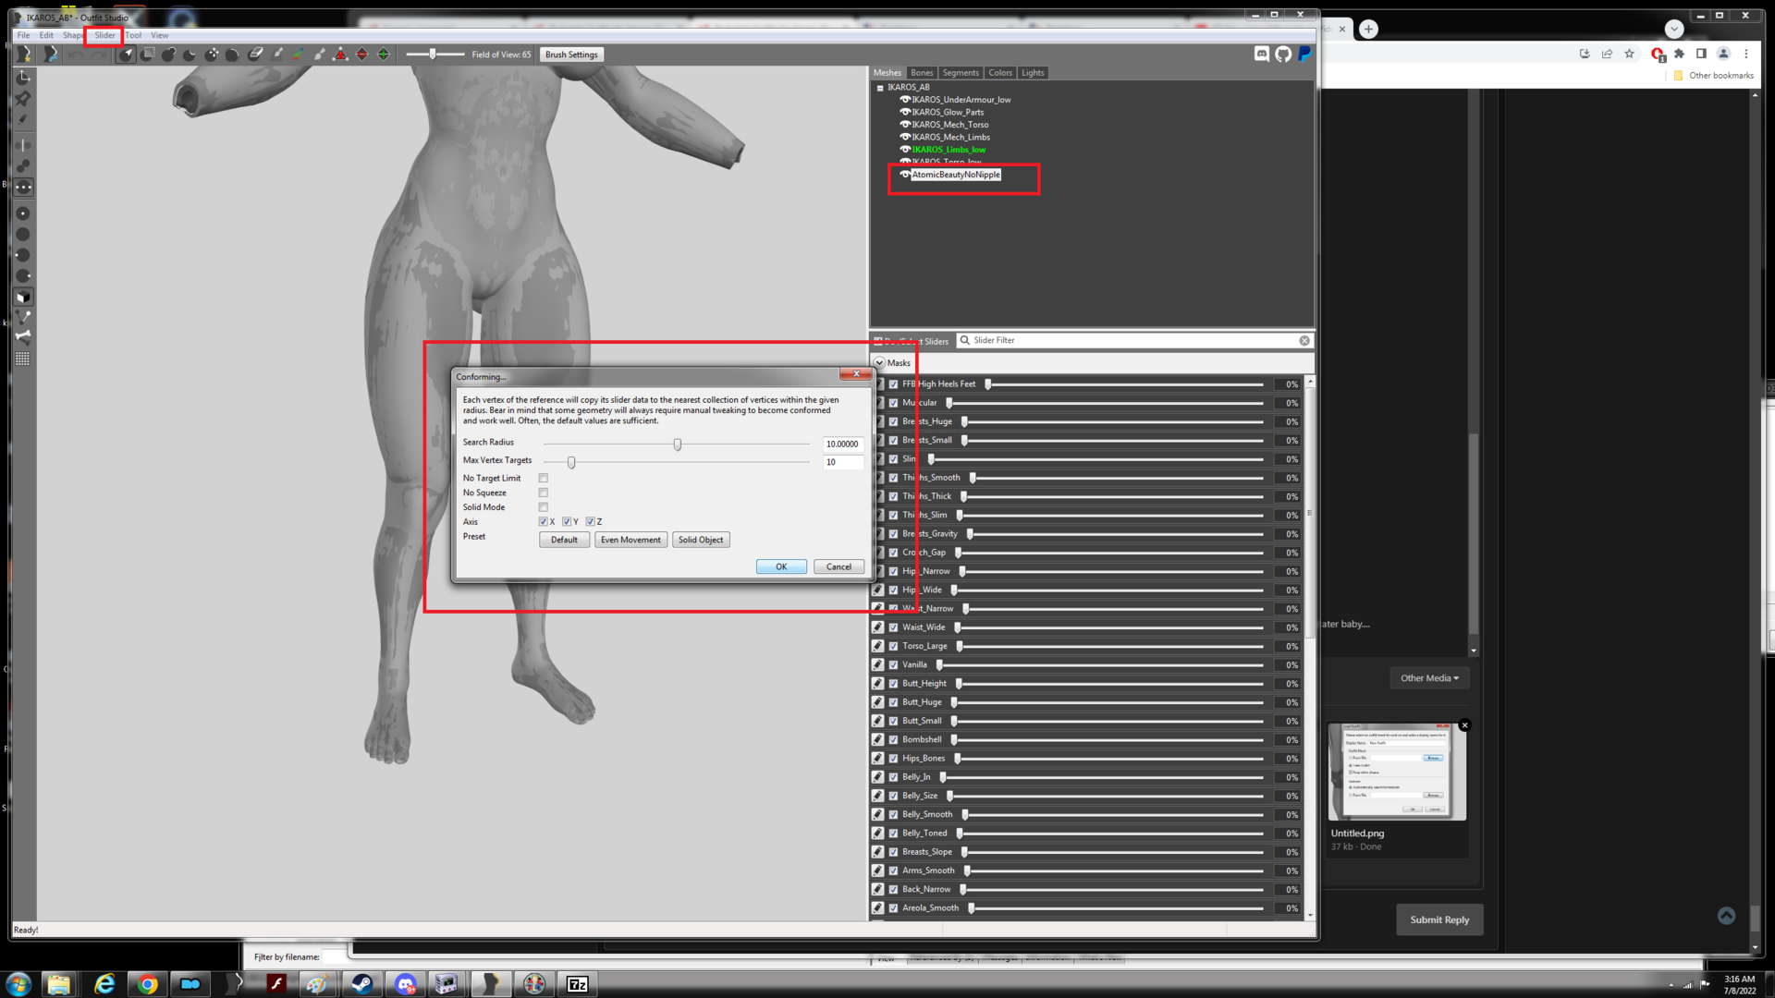Click OK in the Conforming dialog

781,566
